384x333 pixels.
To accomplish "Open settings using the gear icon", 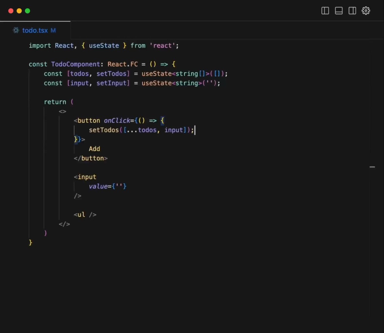I will 366,11.
